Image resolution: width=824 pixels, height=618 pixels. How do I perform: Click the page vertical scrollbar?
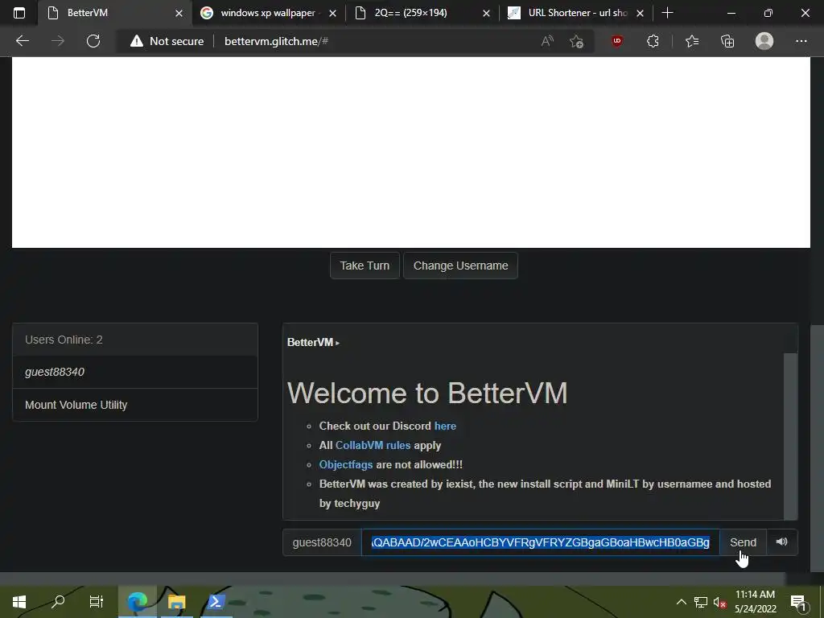click(818, 447)
